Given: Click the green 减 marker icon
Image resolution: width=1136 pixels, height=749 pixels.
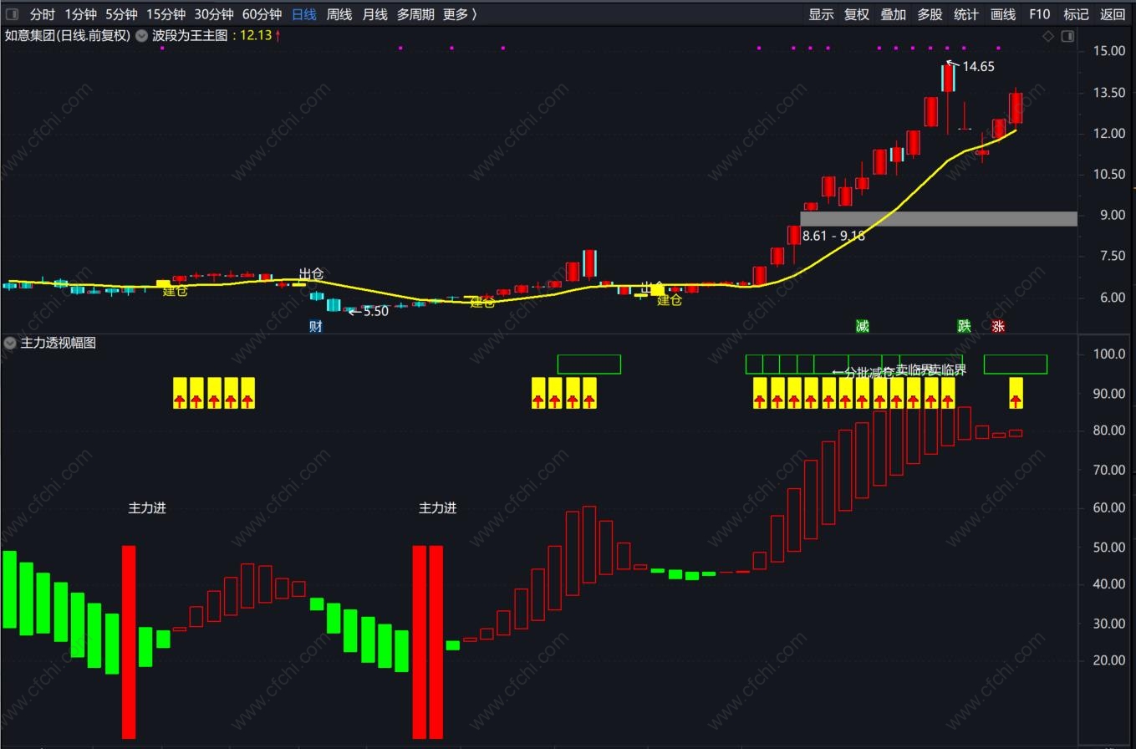Looking at the screenshot, I should 862,326.
